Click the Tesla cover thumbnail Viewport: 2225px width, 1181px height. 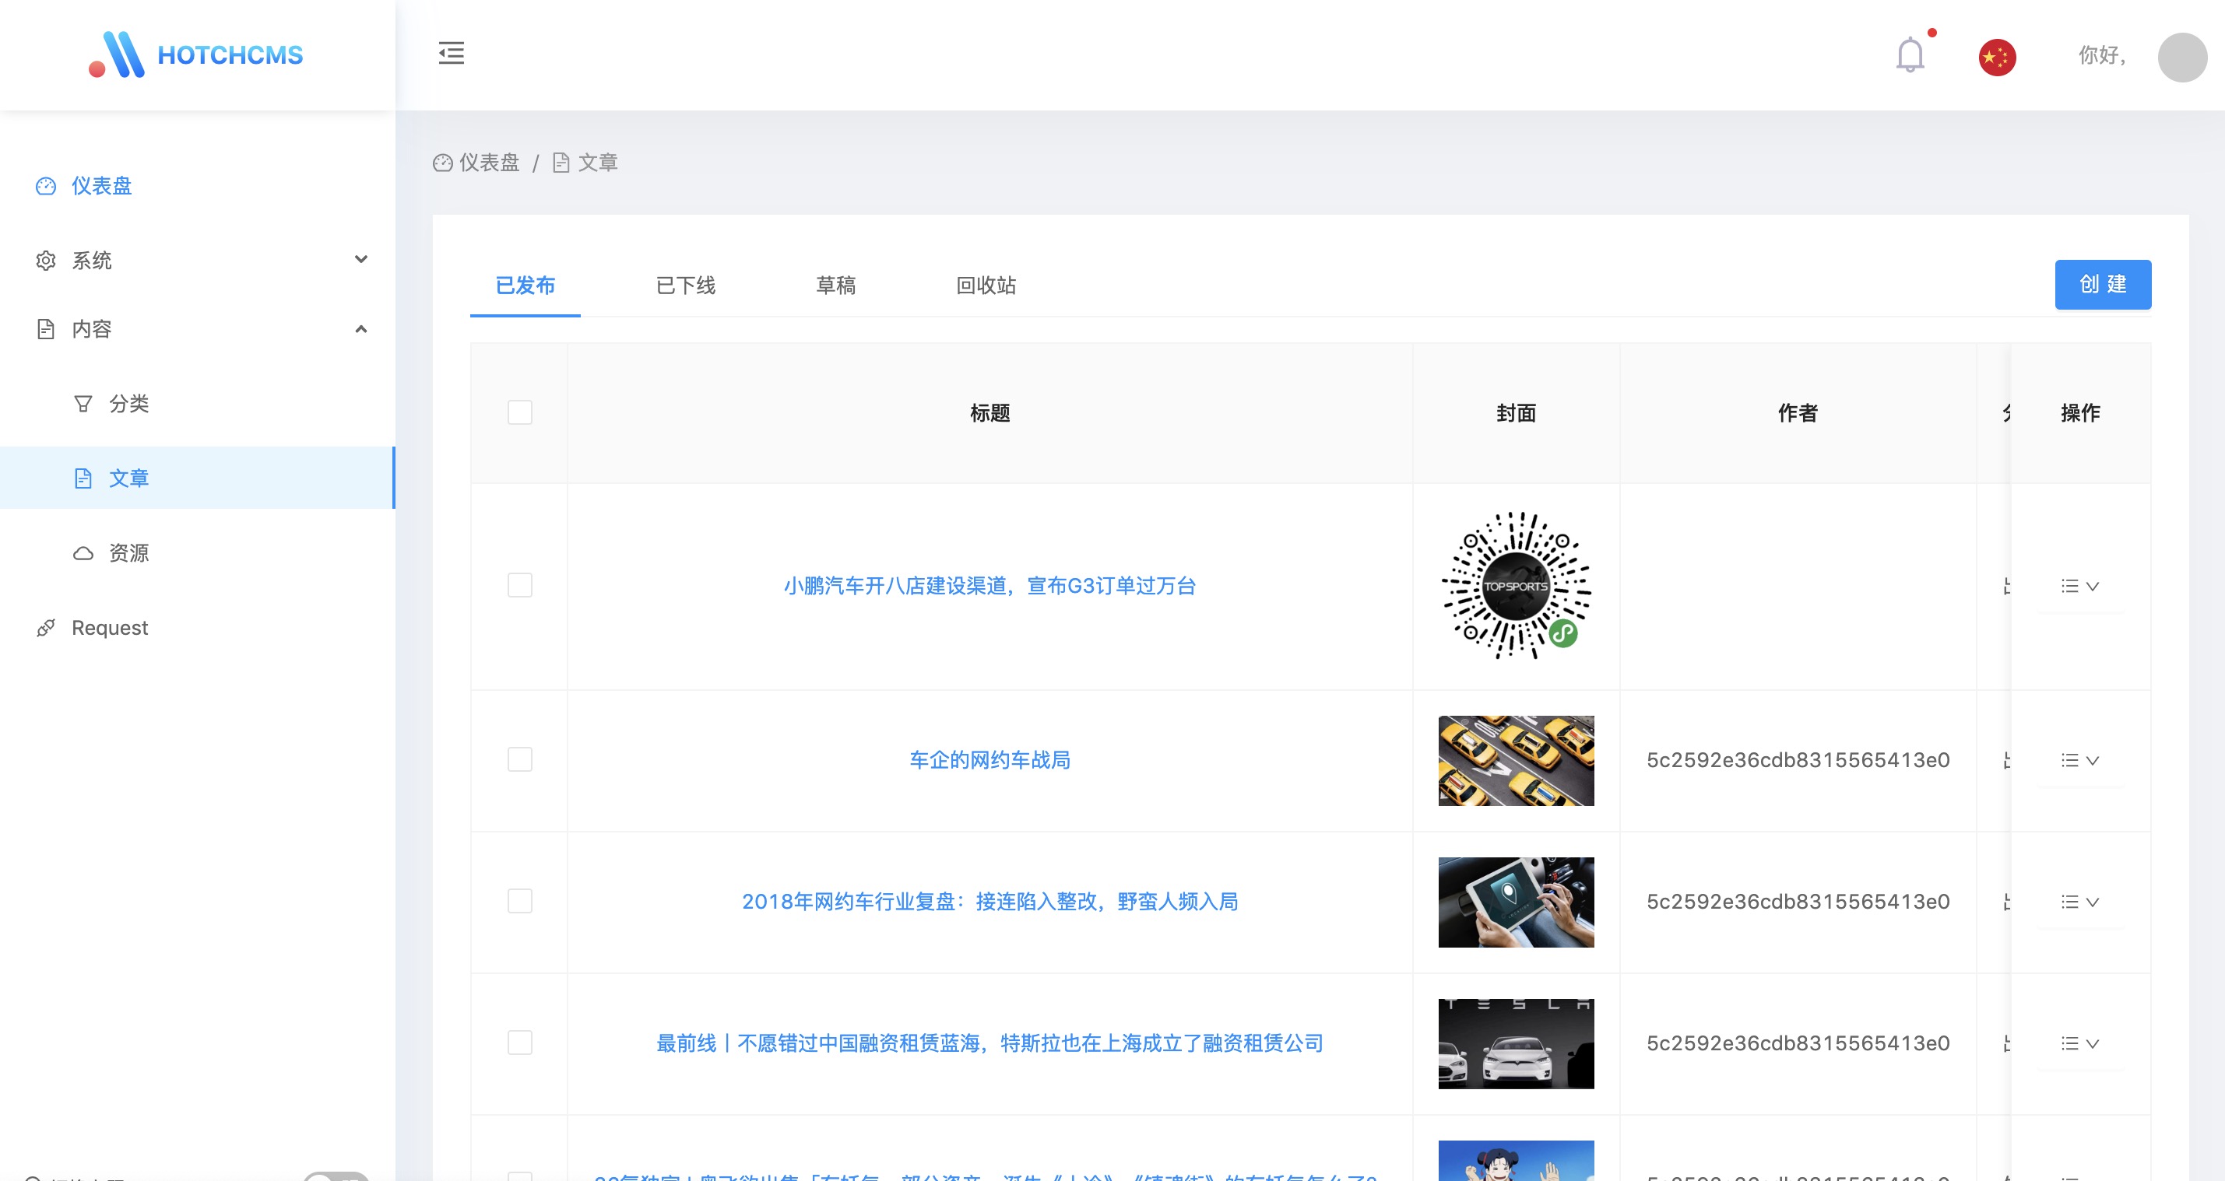(x=1516, y=1043)
